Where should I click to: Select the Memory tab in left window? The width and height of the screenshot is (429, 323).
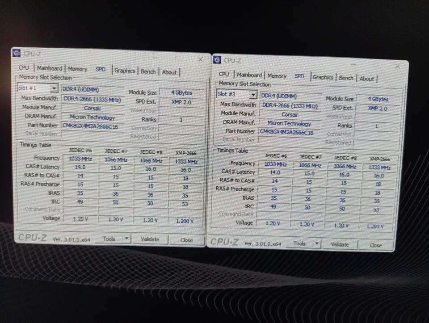(77, 69)
